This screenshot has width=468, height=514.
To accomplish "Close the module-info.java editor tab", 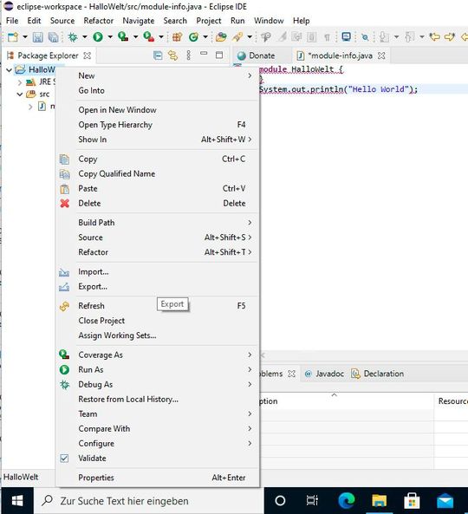I will point(381,55).
